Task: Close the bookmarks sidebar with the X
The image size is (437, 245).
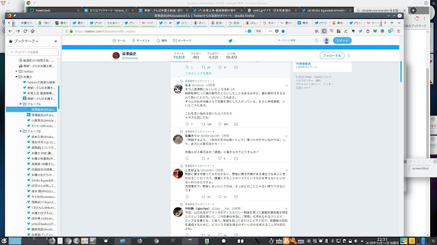Action: [56, 41]
